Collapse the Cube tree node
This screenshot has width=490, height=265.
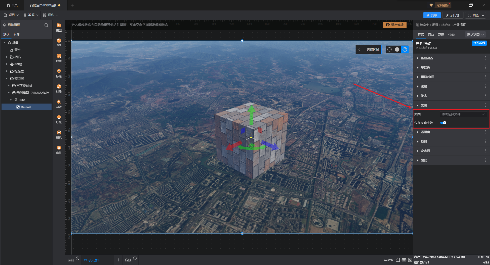click(x=11, y=100)
